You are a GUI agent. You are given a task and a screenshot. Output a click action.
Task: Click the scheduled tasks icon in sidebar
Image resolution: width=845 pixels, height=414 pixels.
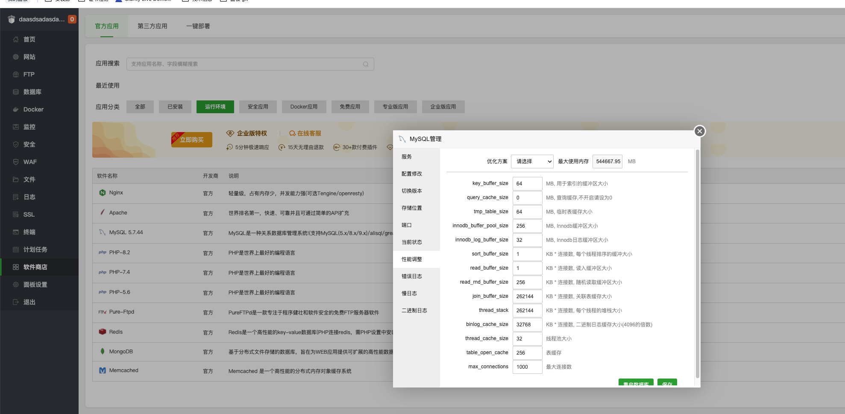tap(16, 250)
